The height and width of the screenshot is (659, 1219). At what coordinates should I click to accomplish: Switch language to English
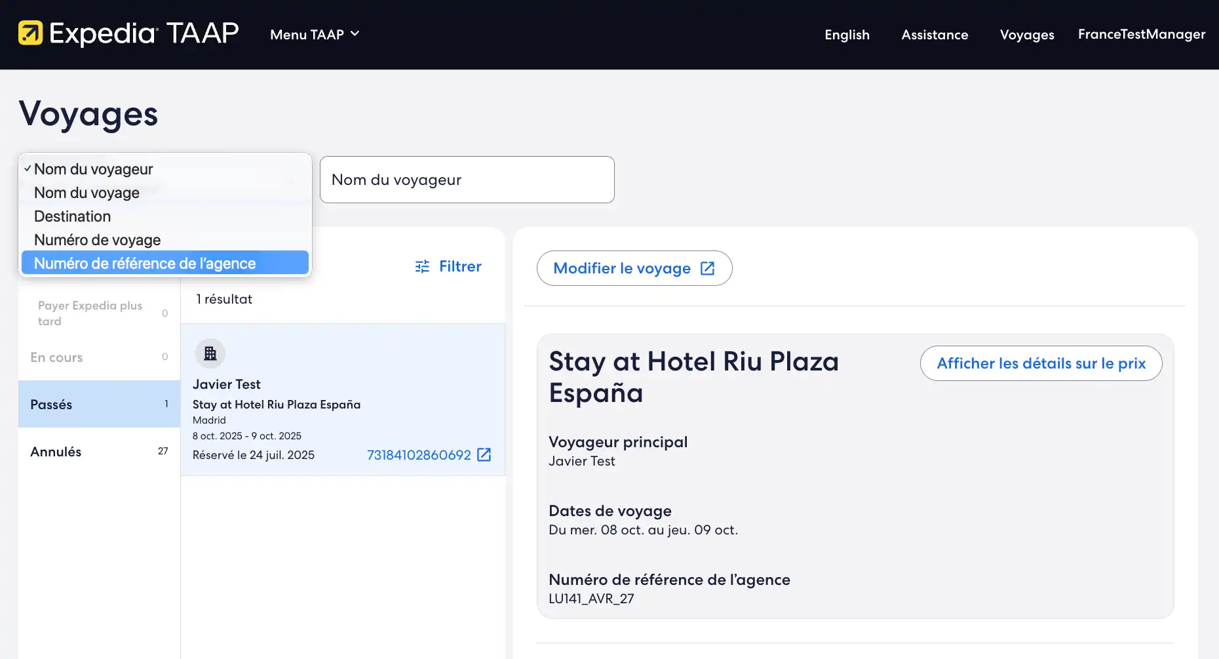click(847, 34)
